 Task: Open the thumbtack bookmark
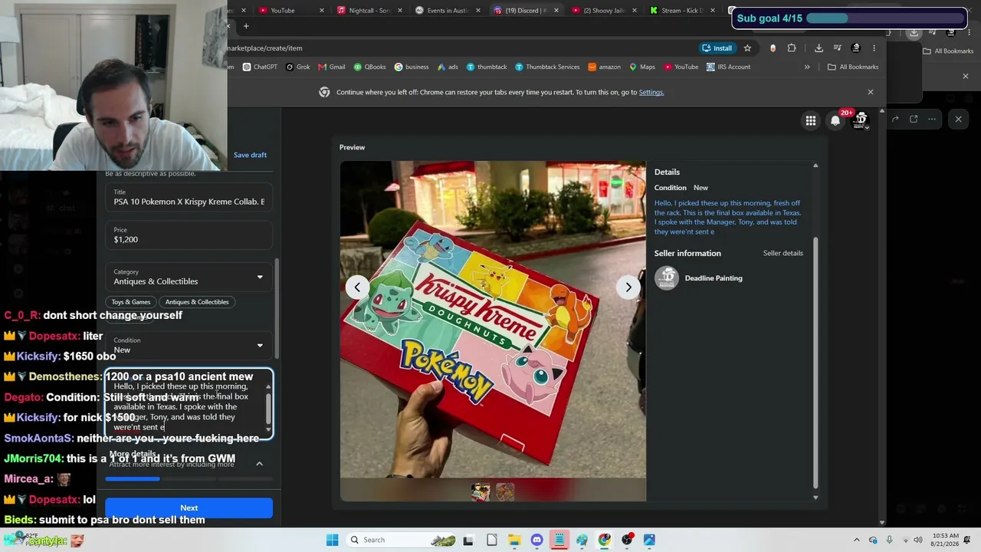487,67
